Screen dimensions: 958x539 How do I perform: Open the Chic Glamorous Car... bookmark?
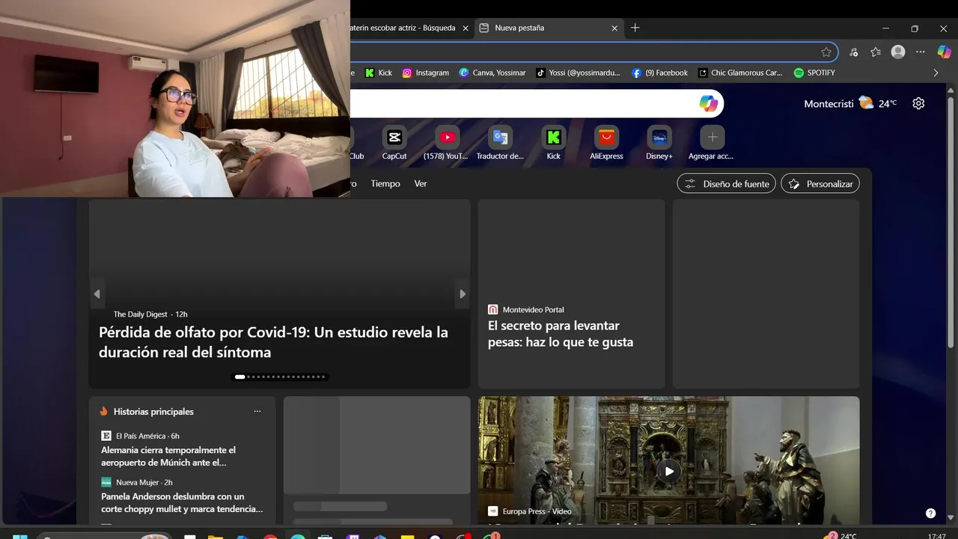tap(740, 73)
